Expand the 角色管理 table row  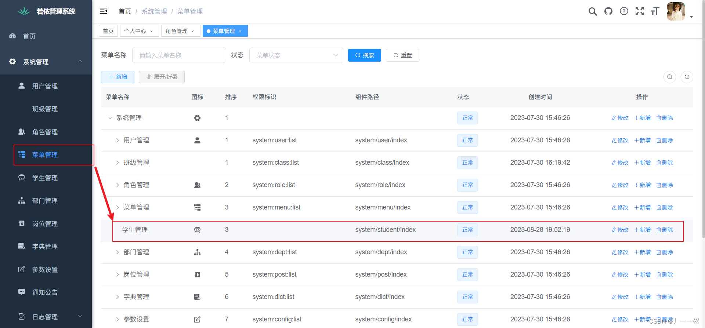pyautogui.click(x=117, y=185)
